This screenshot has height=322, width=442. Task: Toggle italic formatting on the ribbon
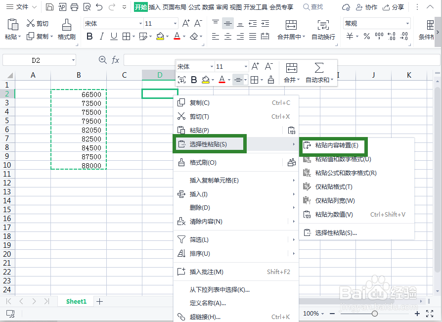coord(101,35)
